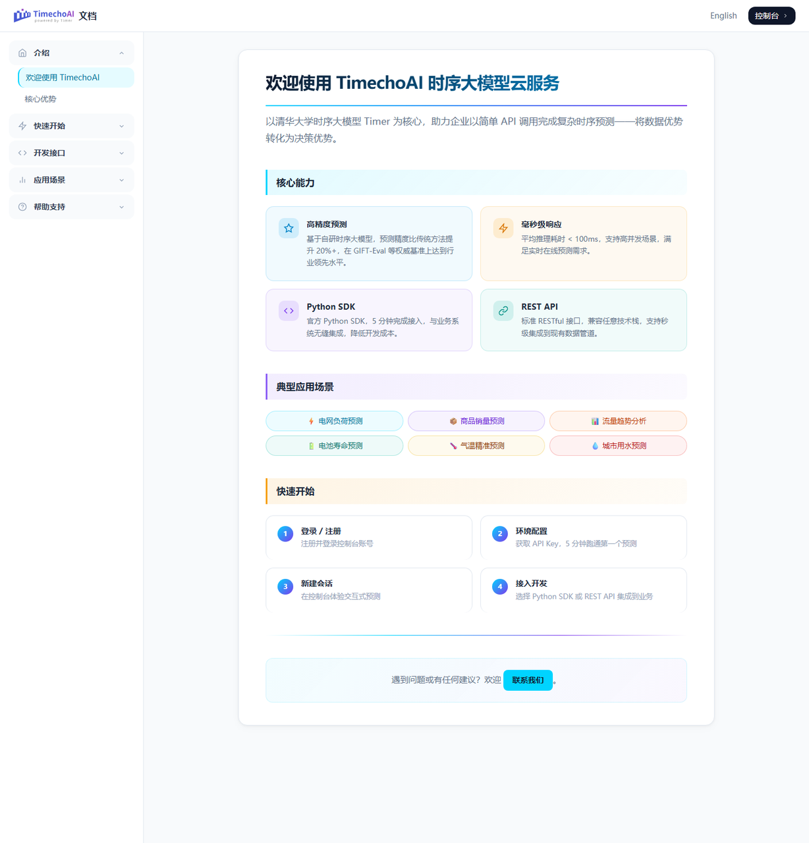Open the 商品销量预测 scenario tag
Viewport: 809px width, 843px height.
click(x=476, y=421)
